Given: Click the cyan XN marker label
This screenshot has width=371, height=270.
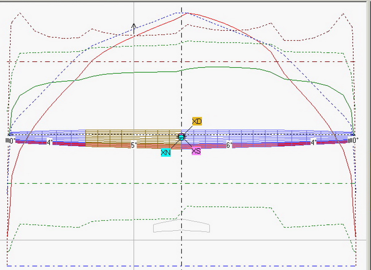Looking at the screenshot, I should 166,152.
